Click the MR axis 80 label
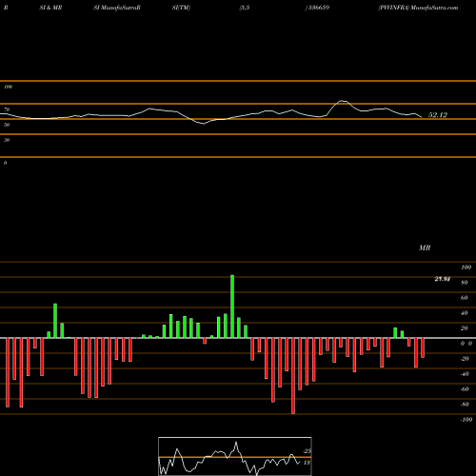 click(465, 283)
